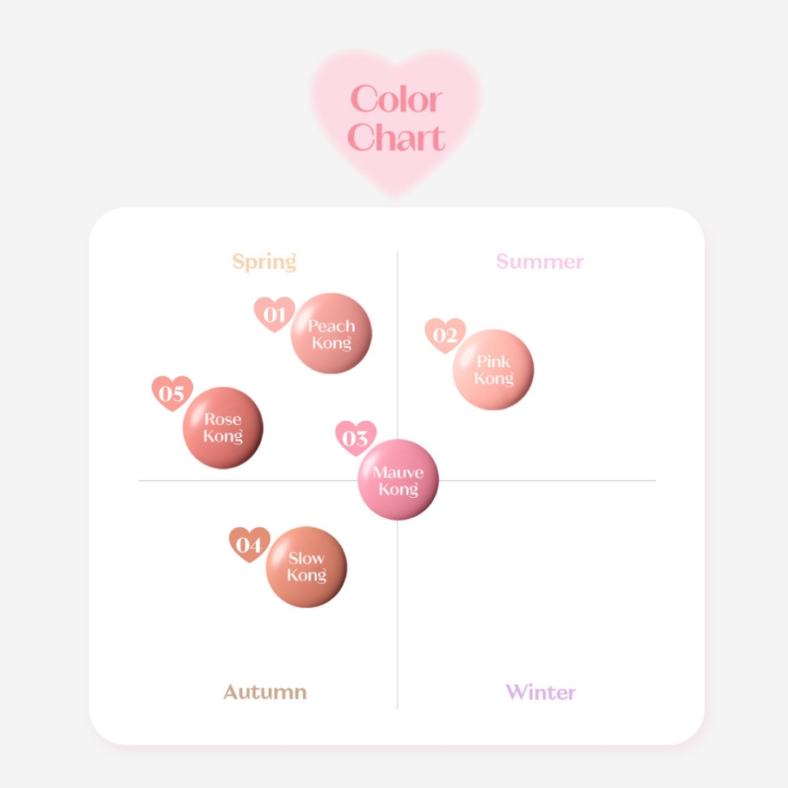
Task: Select the 05 heart number badge
Action: (172, 393)
